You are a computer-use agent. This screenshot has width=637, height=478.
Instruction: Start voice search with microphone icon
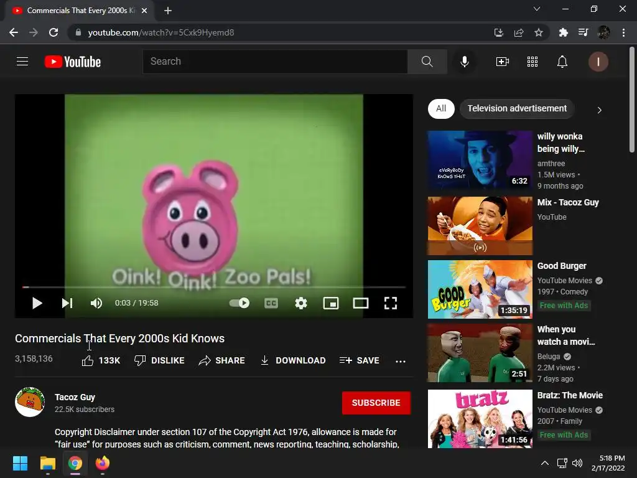coord(464,62)
